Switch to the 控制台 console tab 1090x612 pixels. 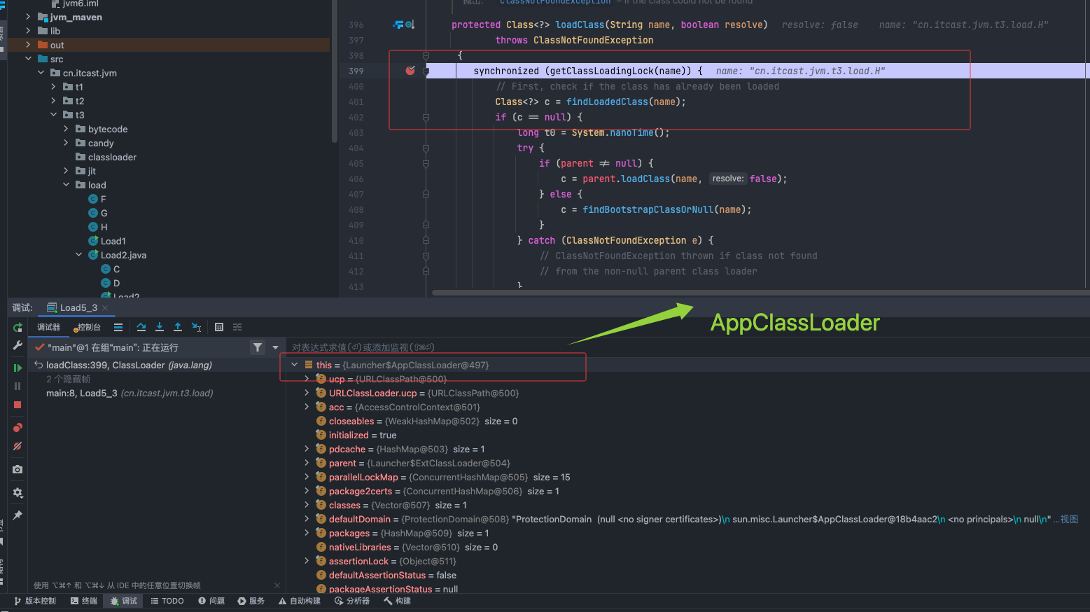coord(88,327)
